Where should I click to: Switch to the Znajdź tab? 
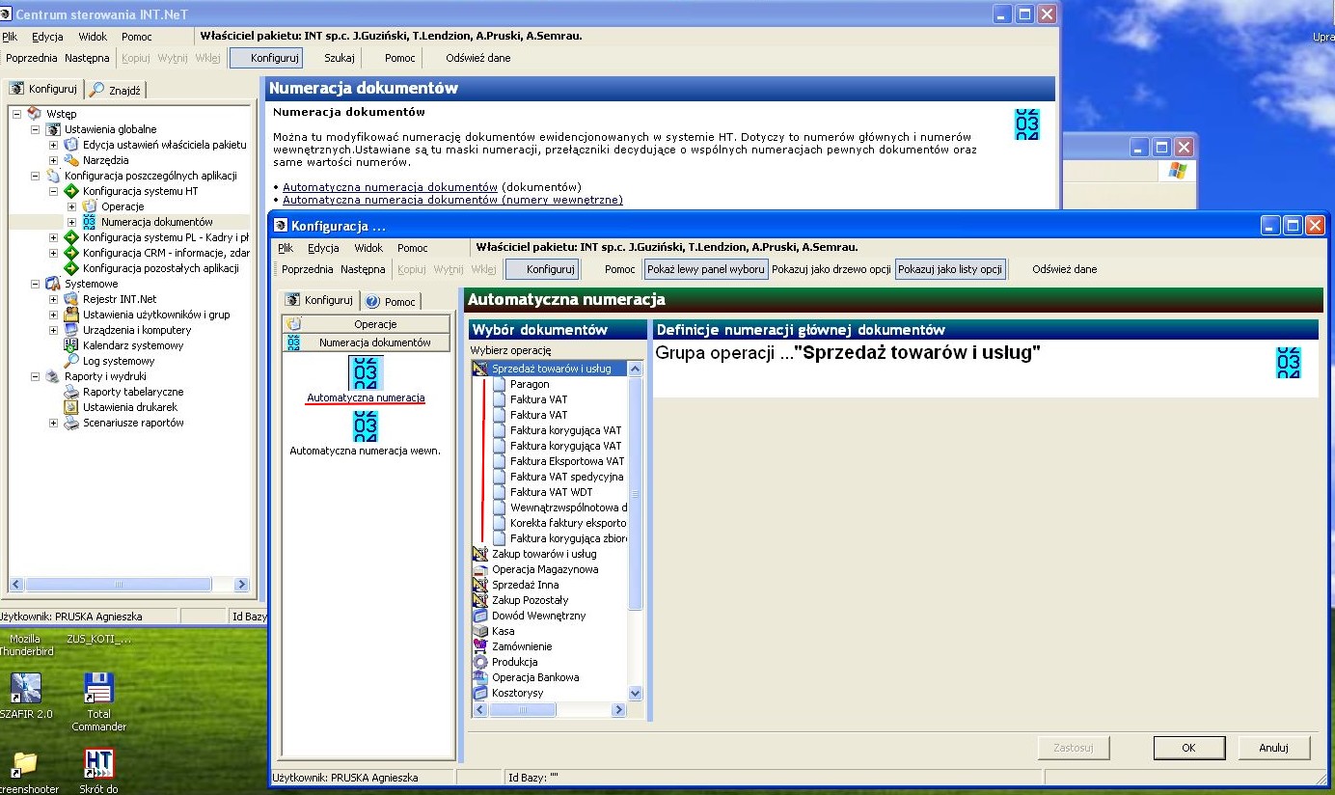[117, 90]
